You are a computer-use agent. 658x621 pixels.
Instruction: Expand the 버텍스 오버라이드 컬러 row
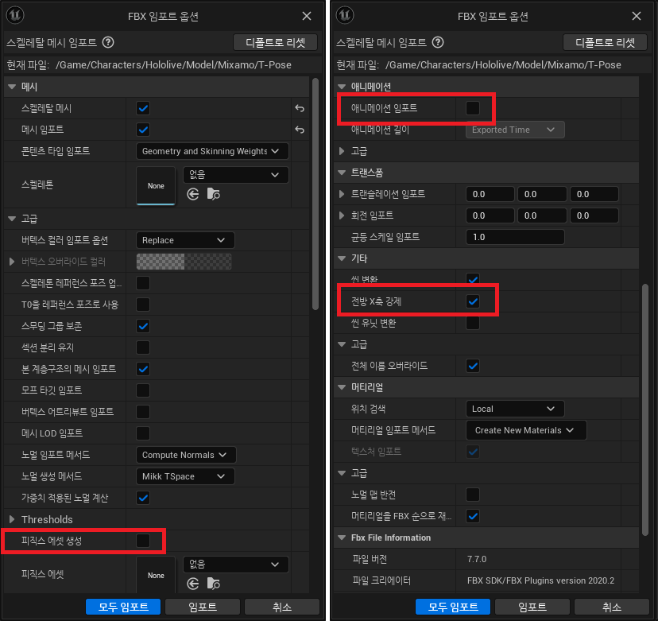12,262
